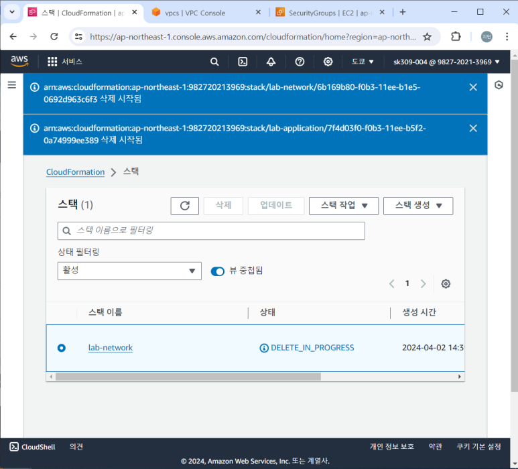Open the AWS console search
This screenshot has width=518, height=469.
pos(214,62)
